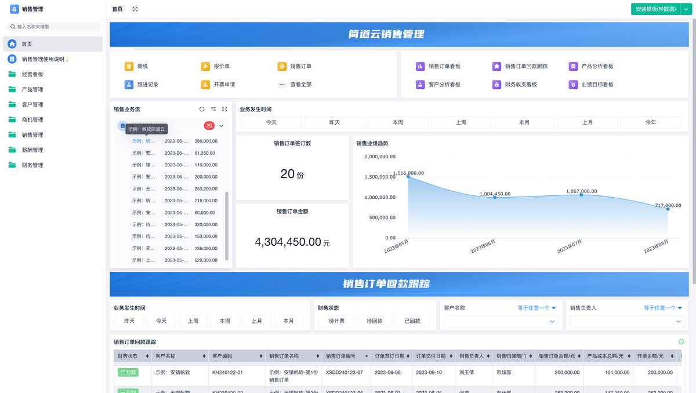Image resolution: width=696 pixels, height=393 pixels.
Task: Open the 财务收支看板 dashboard icon
Action: coord(497,84)
